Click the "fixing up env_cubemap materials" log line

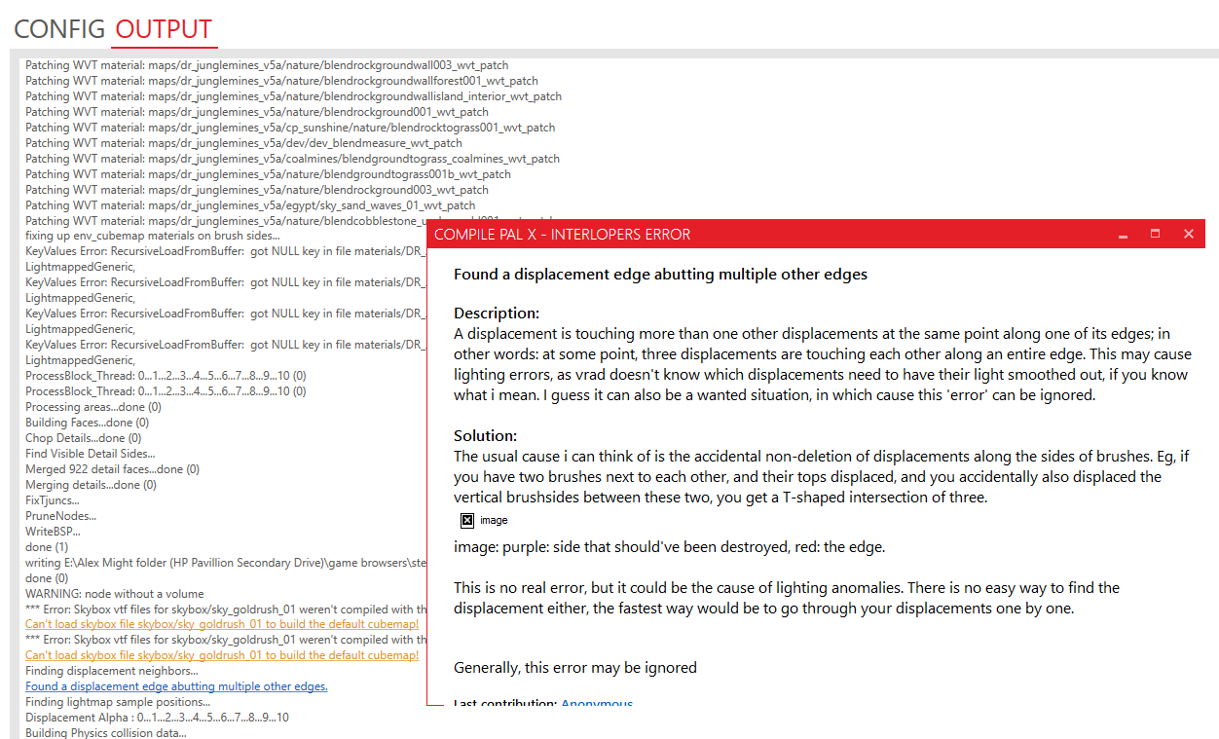[x=152, y=236]
